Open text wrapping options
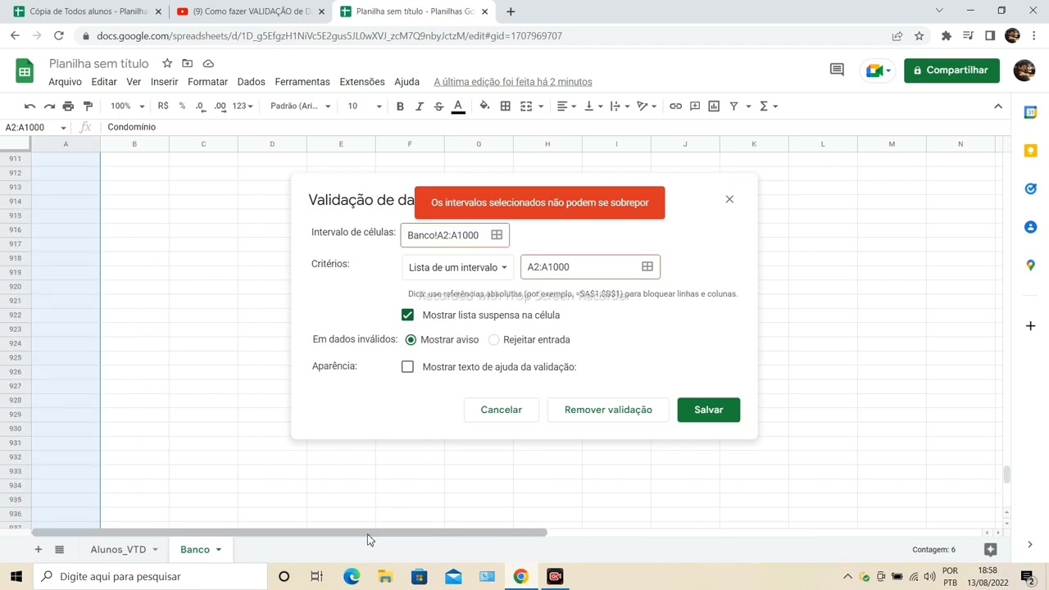This screenshot has height=590, width=1049. coord(620,106)
